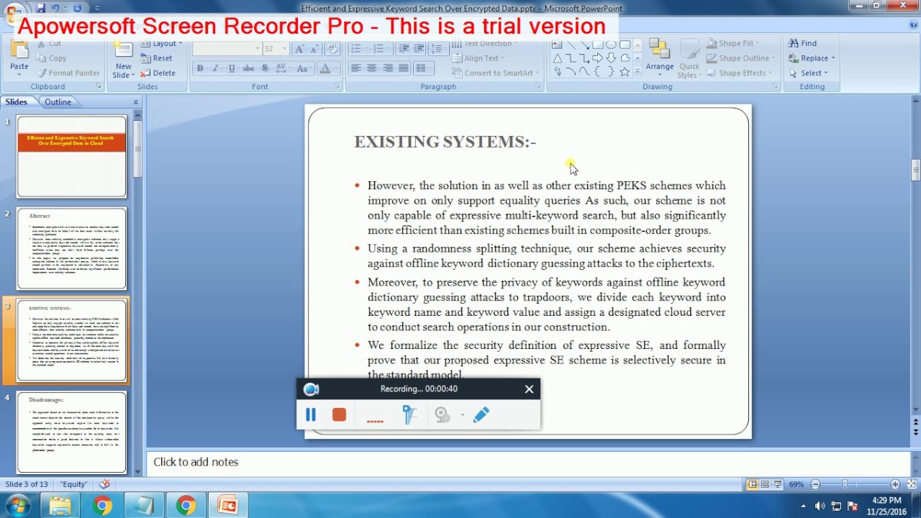Switch to Normal view
Screen dimensions: 921x518
tap(753, 484)
